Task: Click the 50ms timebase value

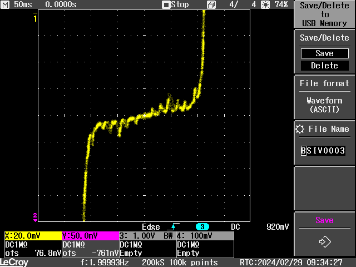Action: pyautogui.click(x=23, y=4)
